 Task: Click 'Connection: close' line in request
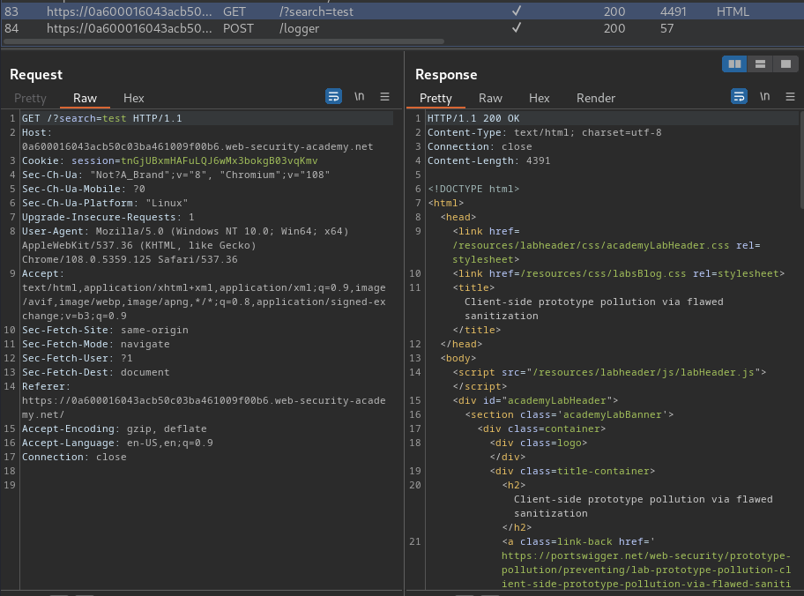(74, 457)
